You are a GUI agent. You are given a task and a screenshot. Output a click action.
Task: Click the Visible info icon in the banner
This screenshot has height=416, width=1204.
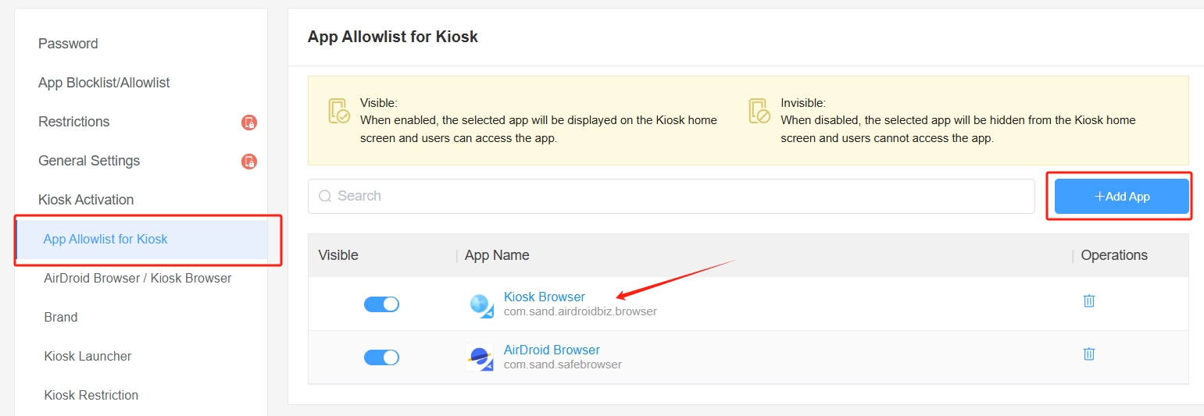pyautogui.click(x=339, y=111)
